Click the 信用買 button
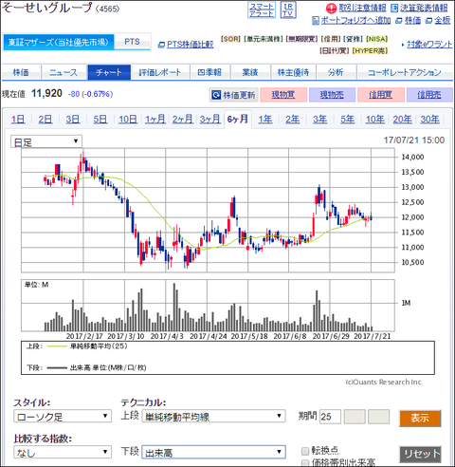 (381, 95)
